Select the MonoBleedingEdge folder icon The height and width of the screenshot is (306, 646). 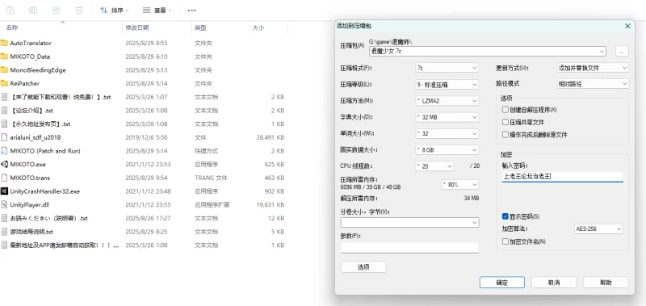point(5,70)
